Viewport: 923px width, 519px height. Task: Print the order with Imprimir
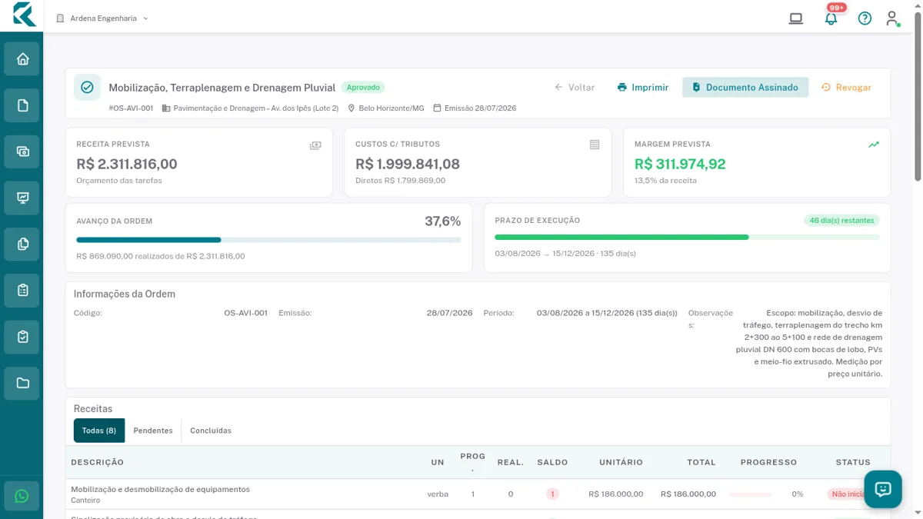[643, 88]
